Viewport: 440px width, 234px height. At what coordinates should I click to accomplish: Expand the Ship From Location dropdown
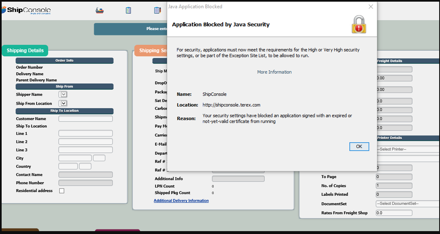pyautogui.click(x=64, y=103)
